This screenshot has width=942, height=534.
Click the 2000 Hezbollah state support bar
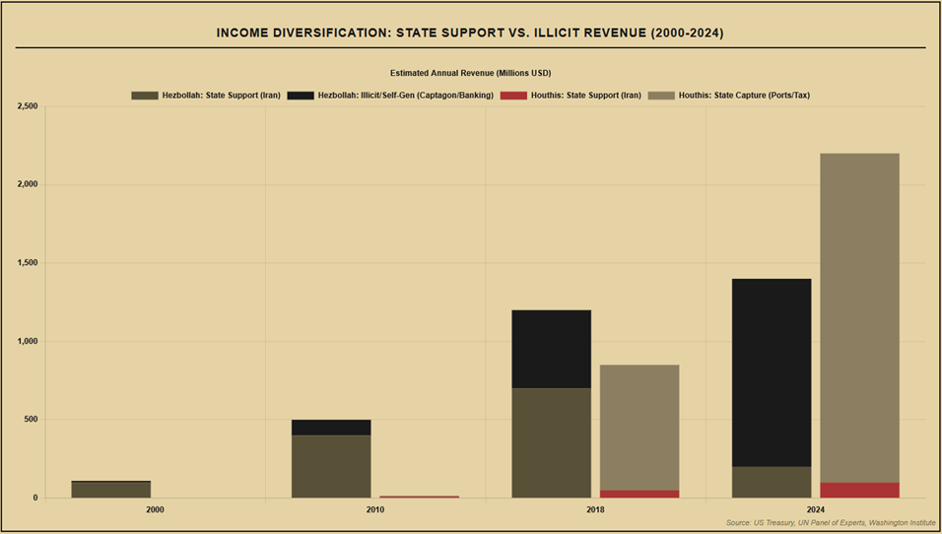tap(111, 490)
